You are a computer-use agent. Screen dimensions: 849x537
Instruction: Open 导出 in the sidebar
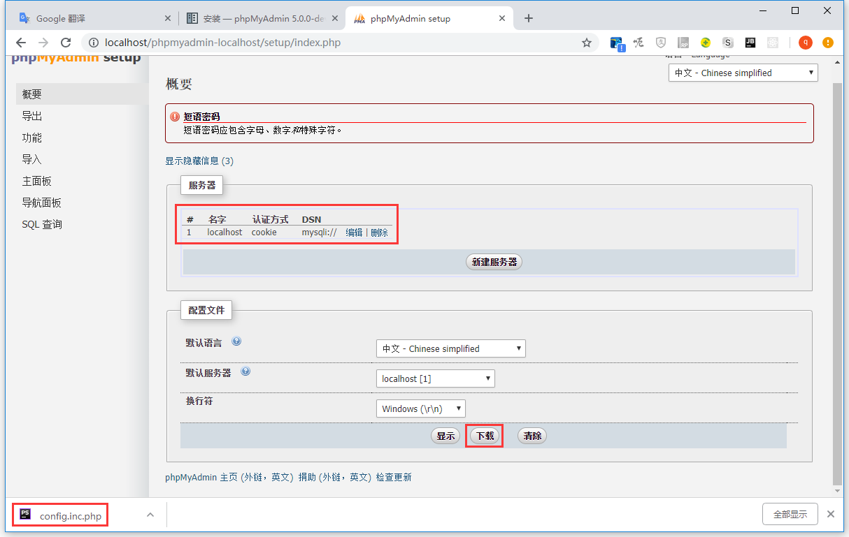tap(32, 116)
